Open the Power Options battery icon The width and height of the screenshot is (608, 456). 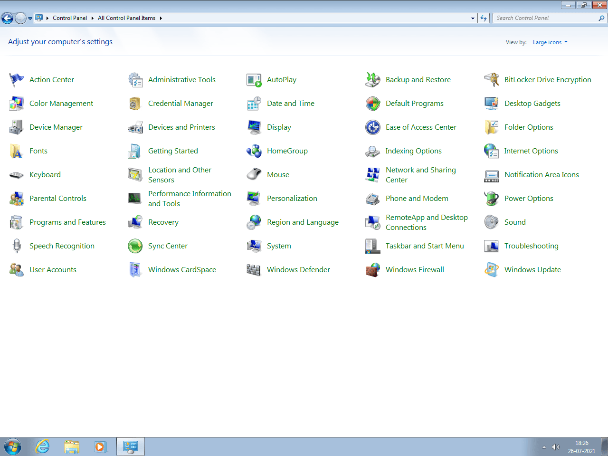(x=492, y=199)
